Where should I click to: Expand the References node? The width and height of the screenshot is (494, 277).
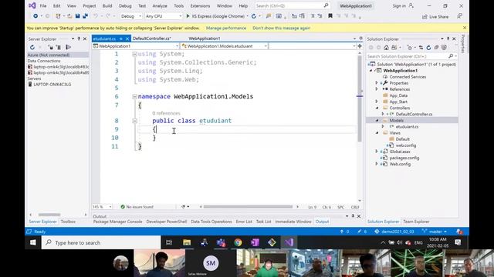point(377,89)
